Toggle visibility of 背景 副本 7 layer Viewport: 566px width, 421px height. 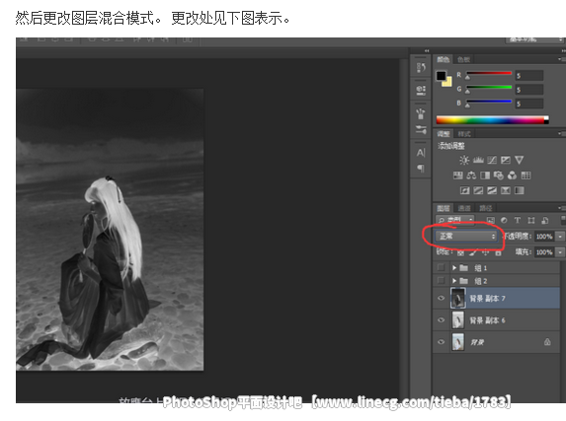[x=442, y=298]
